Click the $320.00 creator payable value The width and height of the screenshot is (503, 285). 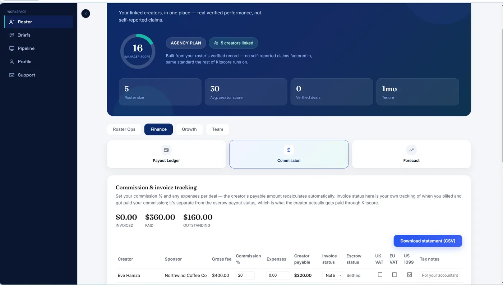(303, 276)
